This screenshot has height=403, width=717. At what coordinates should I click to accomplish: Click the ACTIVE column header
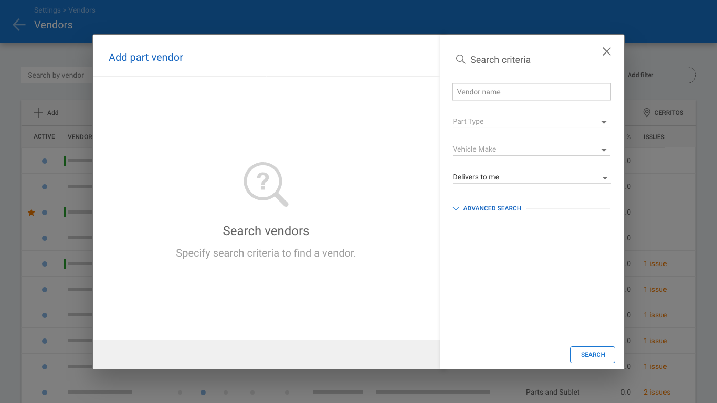tap(44, 136)
